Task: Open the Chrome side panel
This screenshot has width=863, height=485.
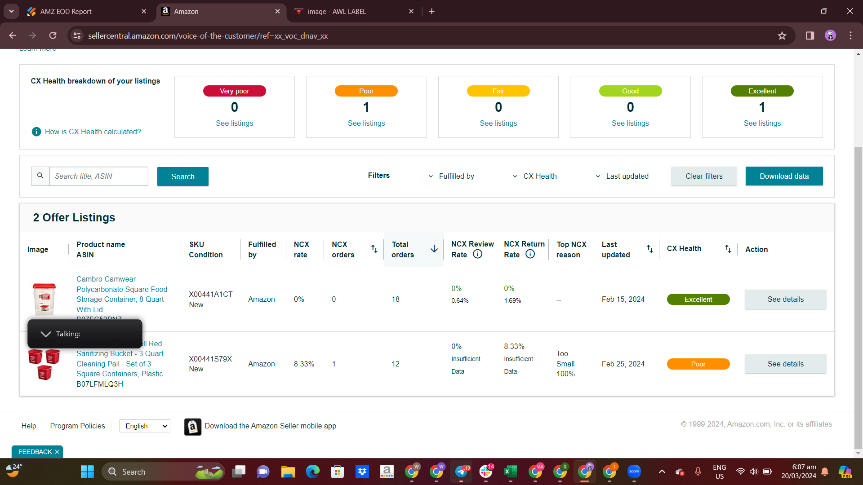Action: 810,35
